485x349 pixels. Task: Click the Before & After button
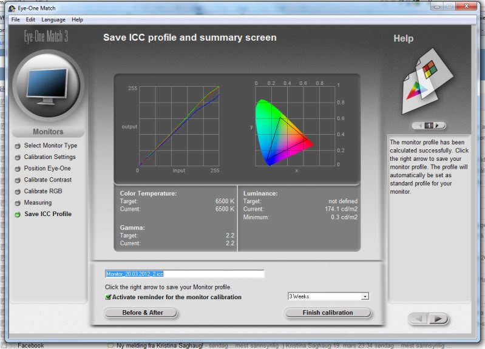click(141, 313)
